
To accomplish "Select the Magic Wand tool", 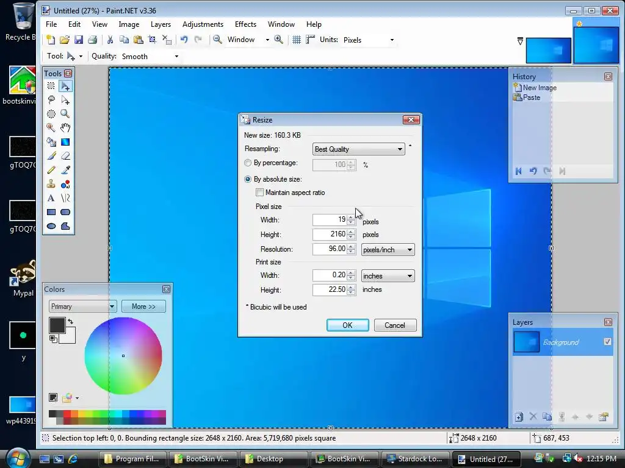I will [51, 128].
